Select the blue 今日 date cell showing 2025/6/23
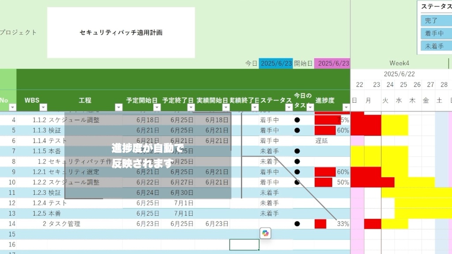Screen dimensions: 452x254 [275, 63]
